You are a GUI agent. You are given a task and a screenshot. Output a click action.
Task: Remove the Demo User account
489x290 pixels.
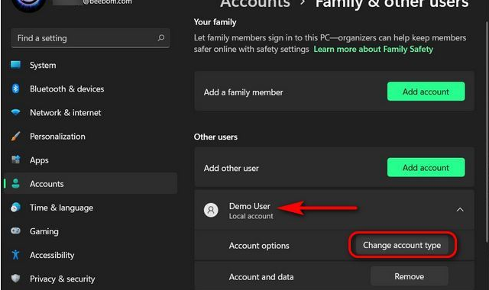(410, 276)
